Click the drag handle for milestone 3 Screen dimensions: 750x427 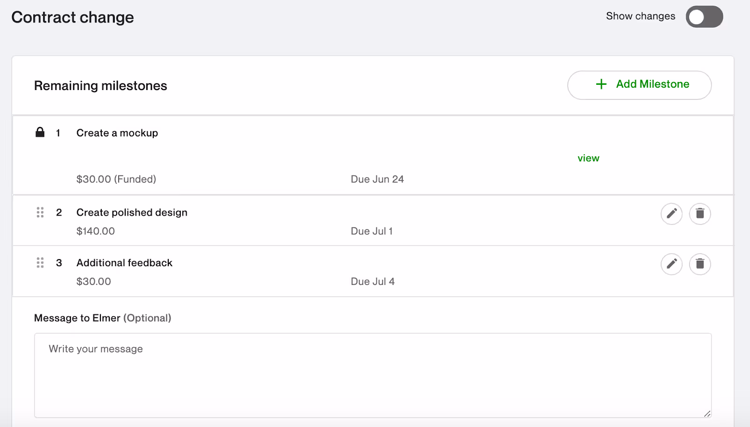(40, 262)
